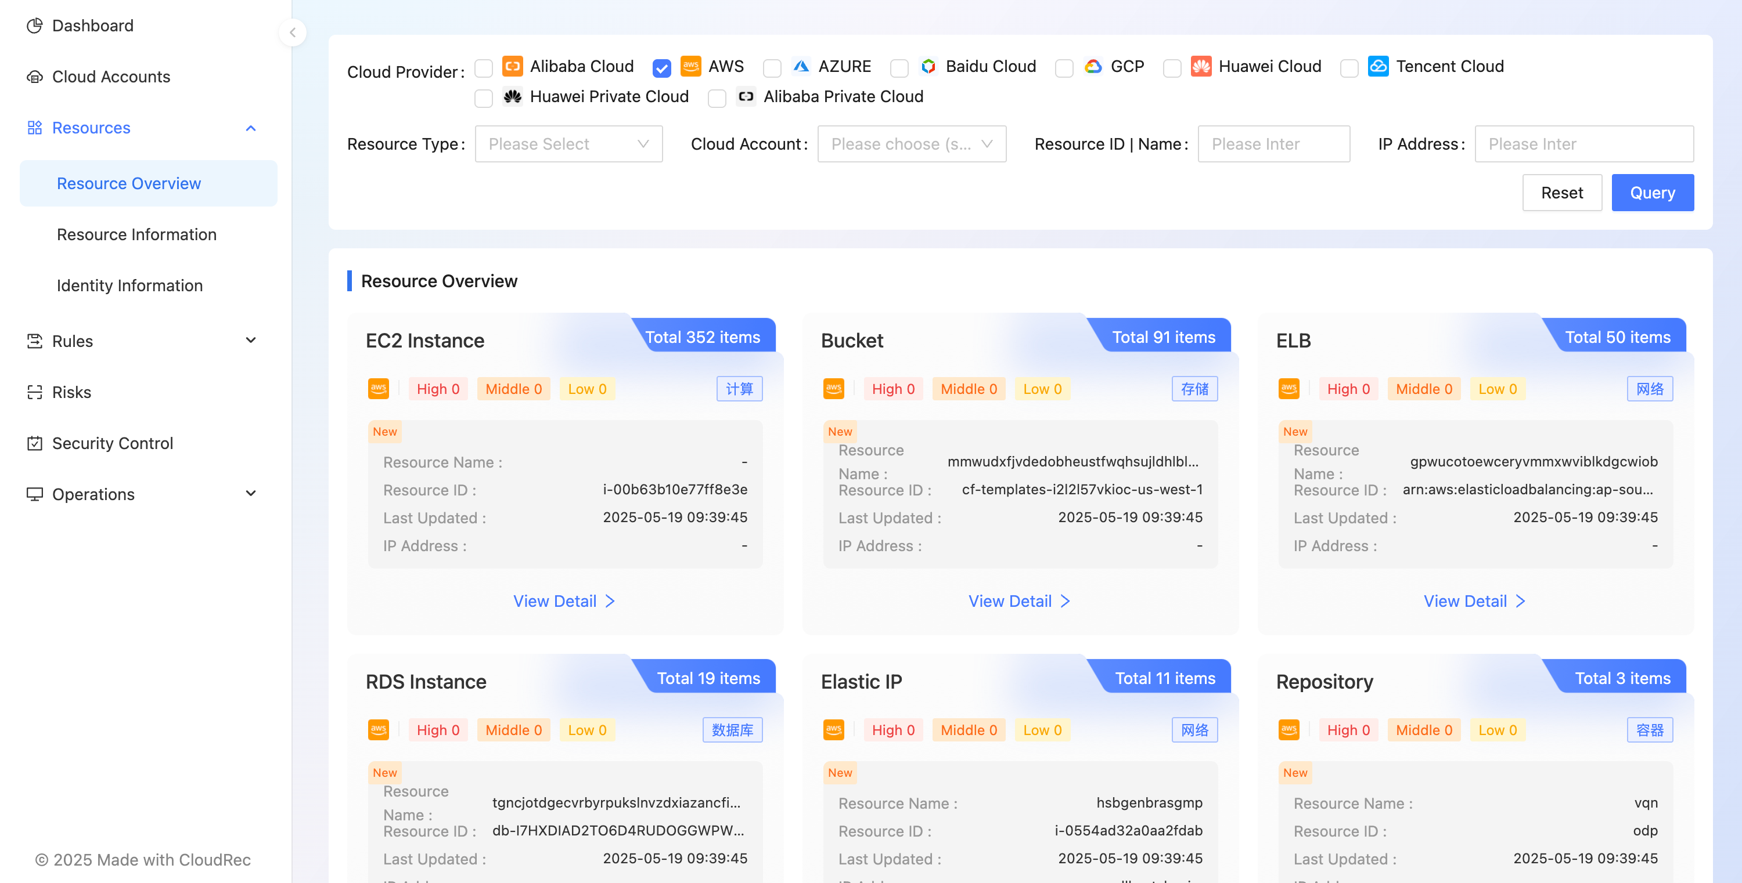Open the Resource Type dropdown
This screenshot has height=883, width=1742.
[x=568, y=144]
